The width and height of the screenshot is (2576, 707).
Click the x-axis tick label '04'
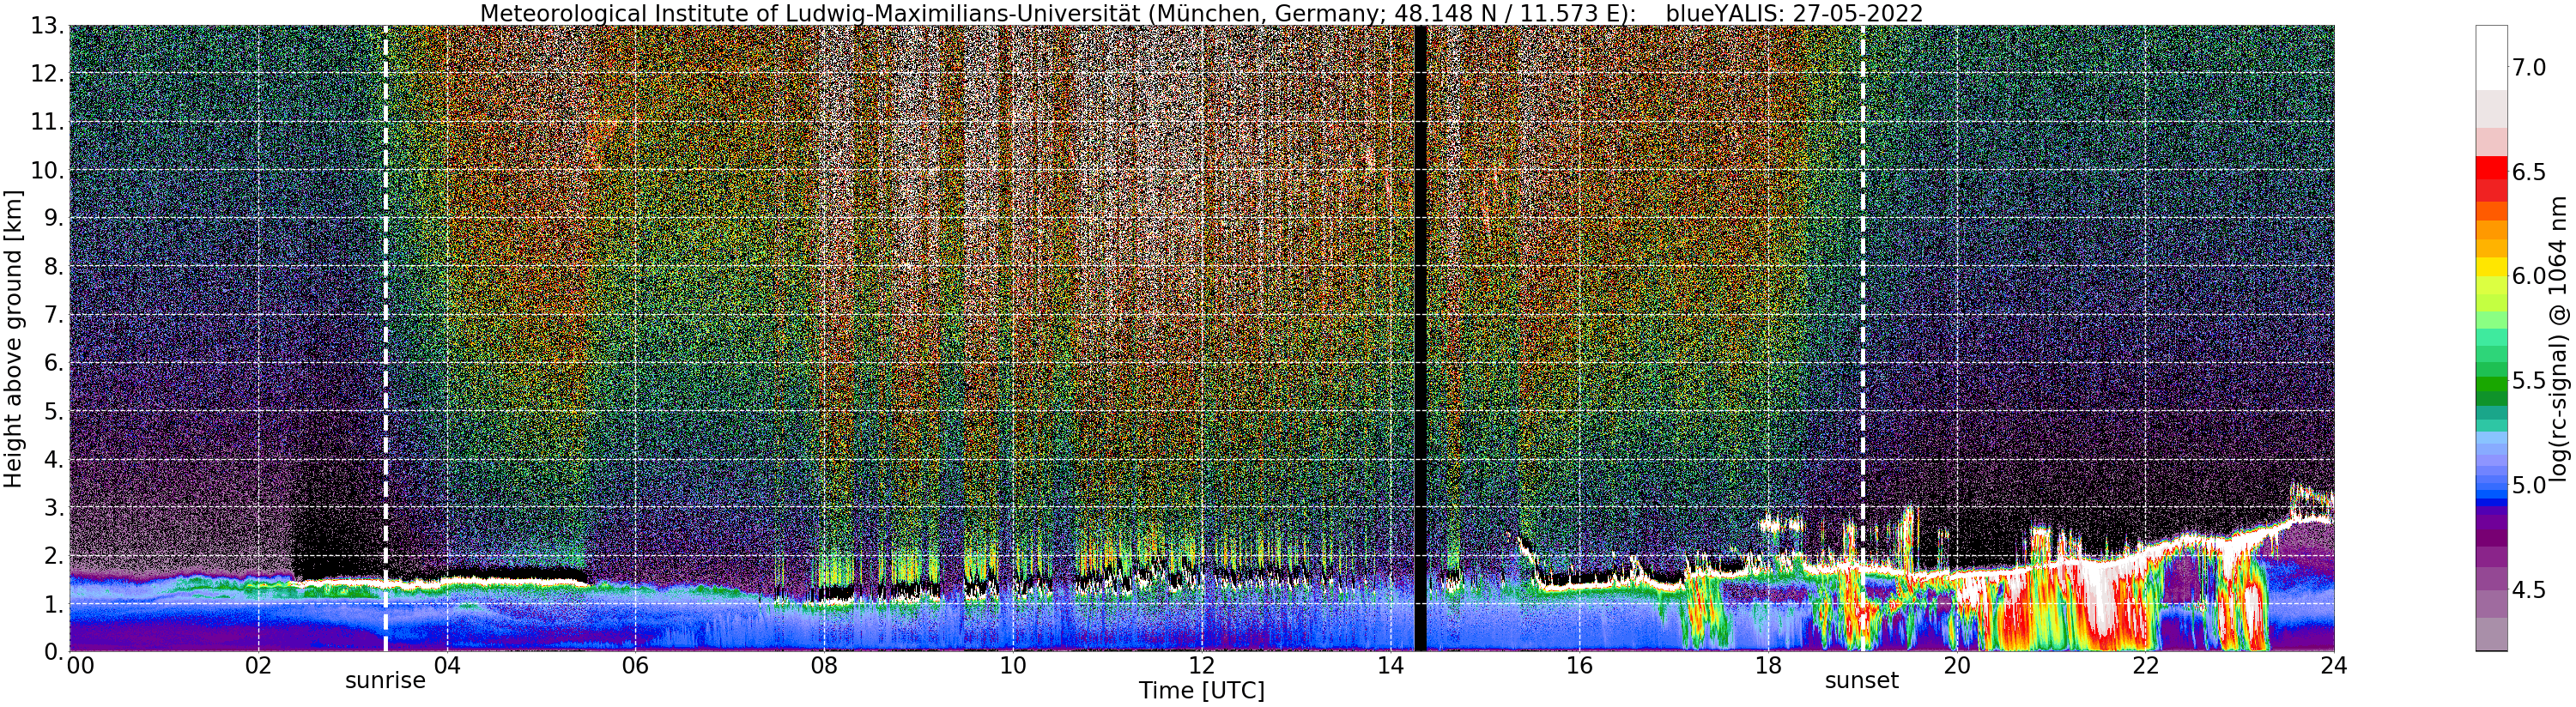pos(447,667)
